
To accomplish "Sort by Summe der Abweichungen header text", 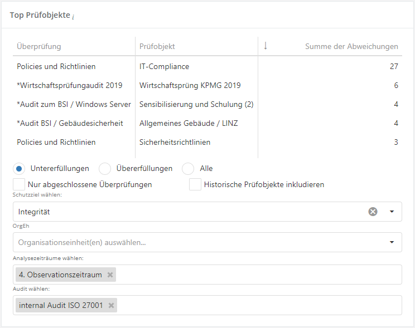I will 351,46.
